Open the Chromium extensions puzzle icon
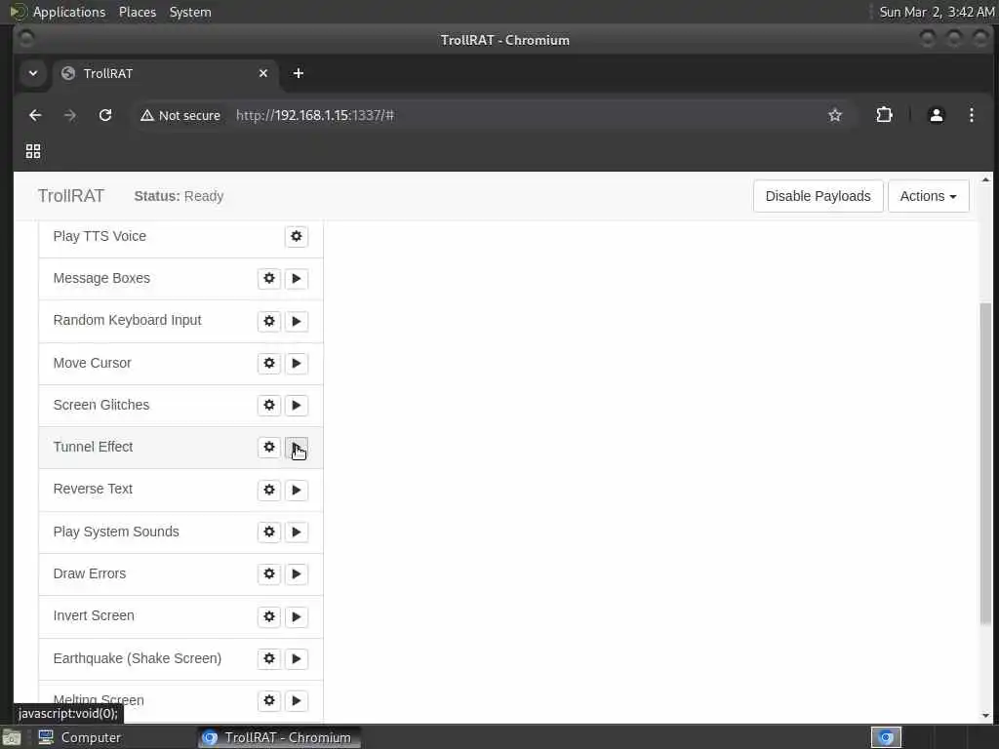The width and height of the screenshot is (999, 749). pos(884,115)
